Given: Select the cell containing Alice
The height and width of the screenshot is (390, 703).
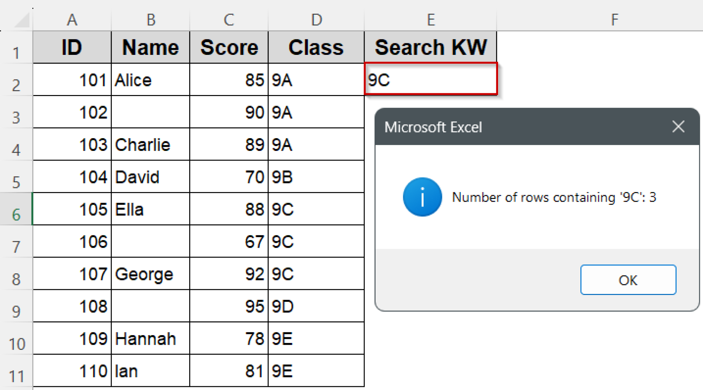Looking at the screenshot, I should click(x=150, y=79).
